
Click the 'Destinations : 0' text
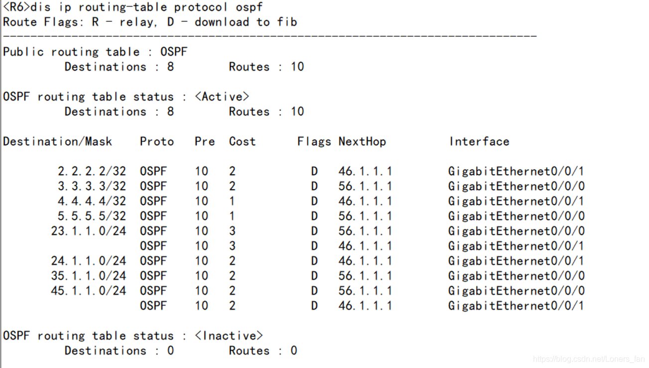tap(119, 351)
